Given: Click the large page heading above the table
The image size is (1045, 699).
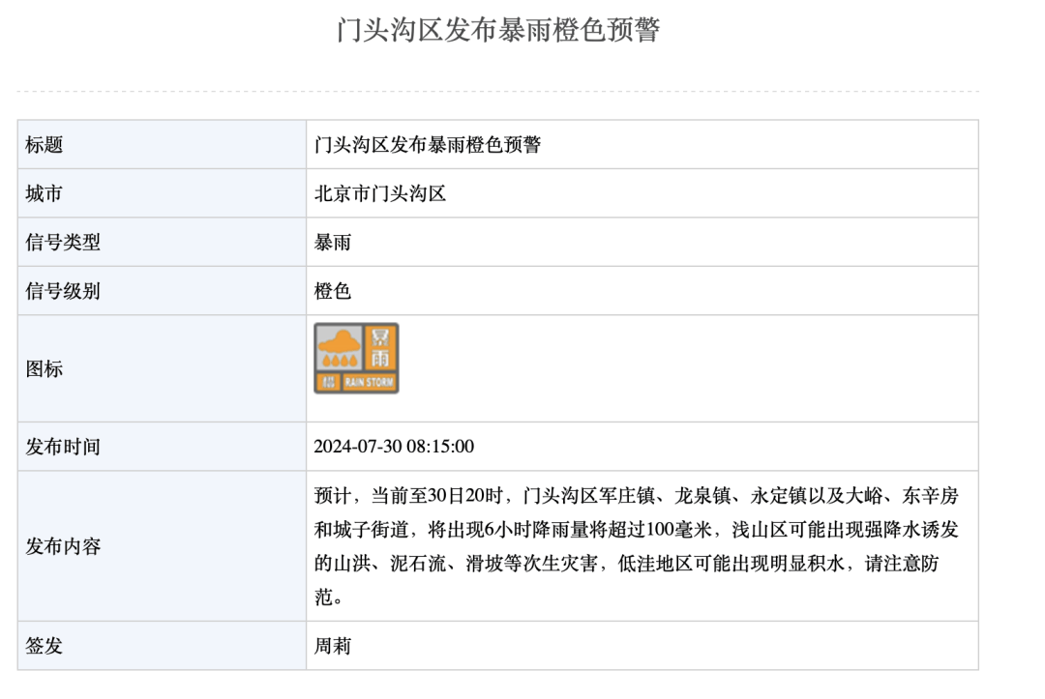Looking at the screenshot, I should (498, 30).
